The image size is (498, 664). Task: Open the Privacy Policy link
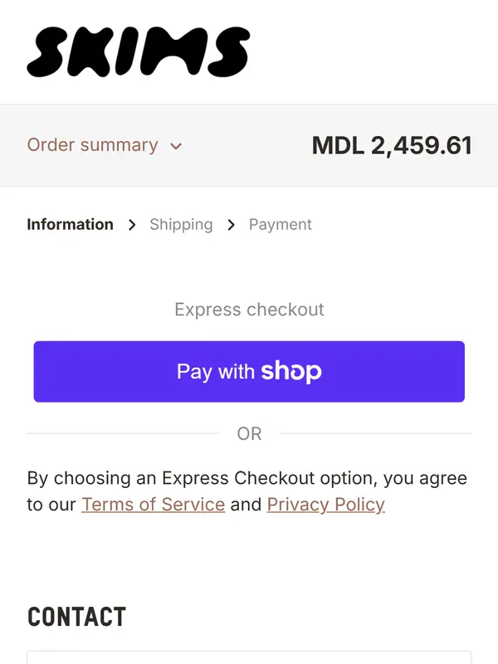click(x=325, y=505)
